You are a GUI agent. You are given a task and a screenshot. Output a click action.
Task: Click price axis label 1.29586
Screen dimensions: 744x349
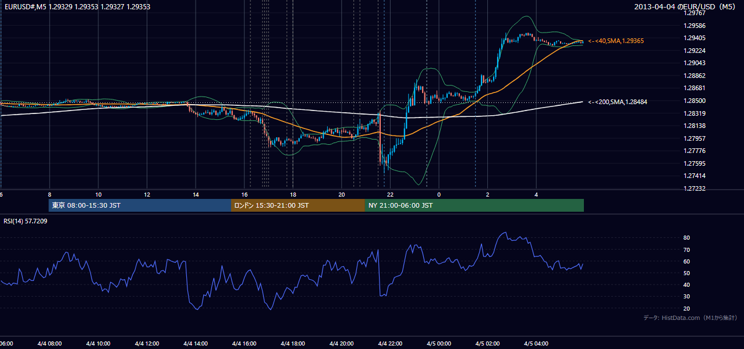tap(694, 26)
